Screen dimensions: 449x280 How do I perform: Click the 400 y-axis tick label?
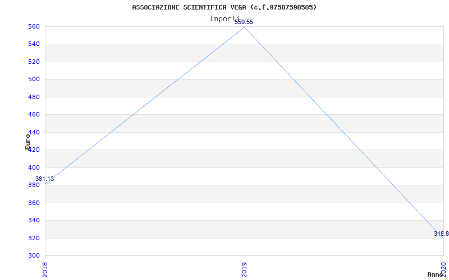[x=34, y=167]
